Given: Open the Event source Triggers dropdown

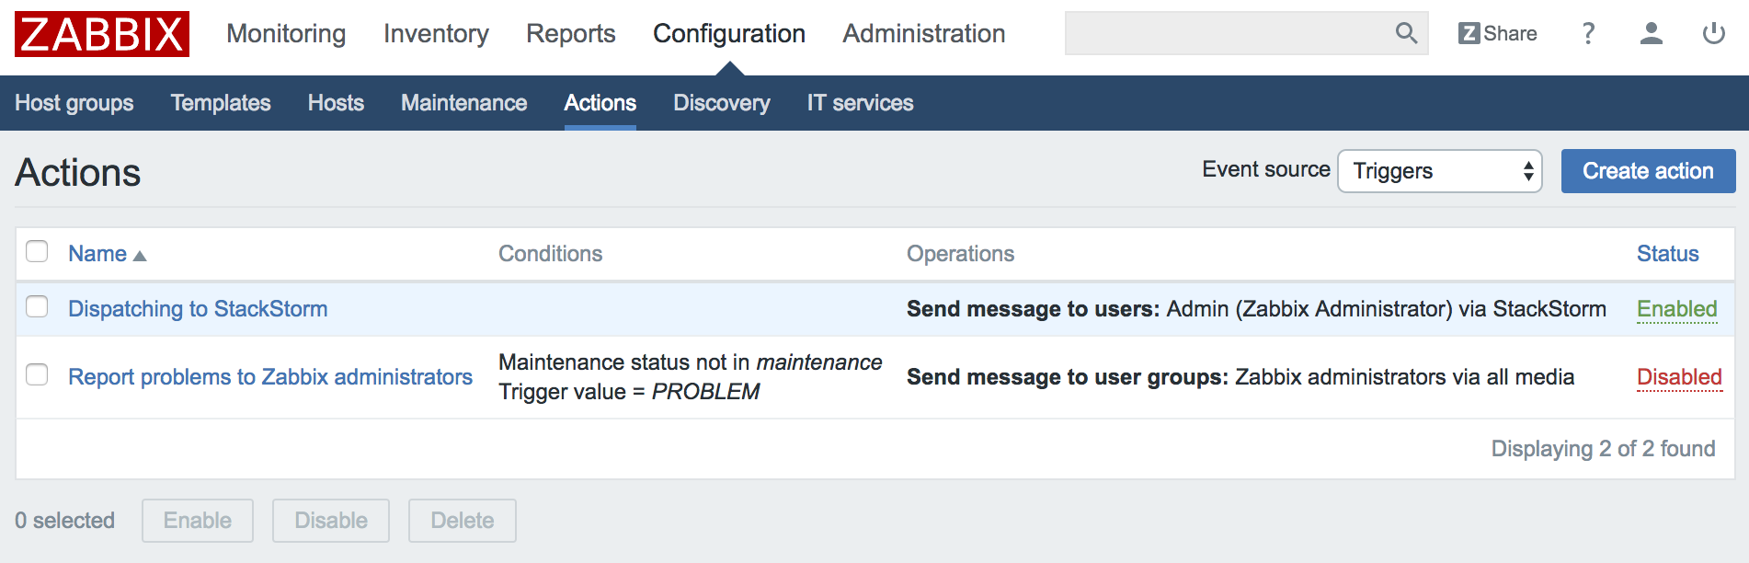Looking at the screenshot, I should point(1439,171).
